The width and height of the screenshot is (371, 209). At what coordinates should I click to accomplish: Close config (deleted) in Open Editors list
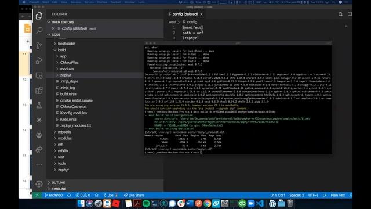pyautogui.click(x=53, y=28)
